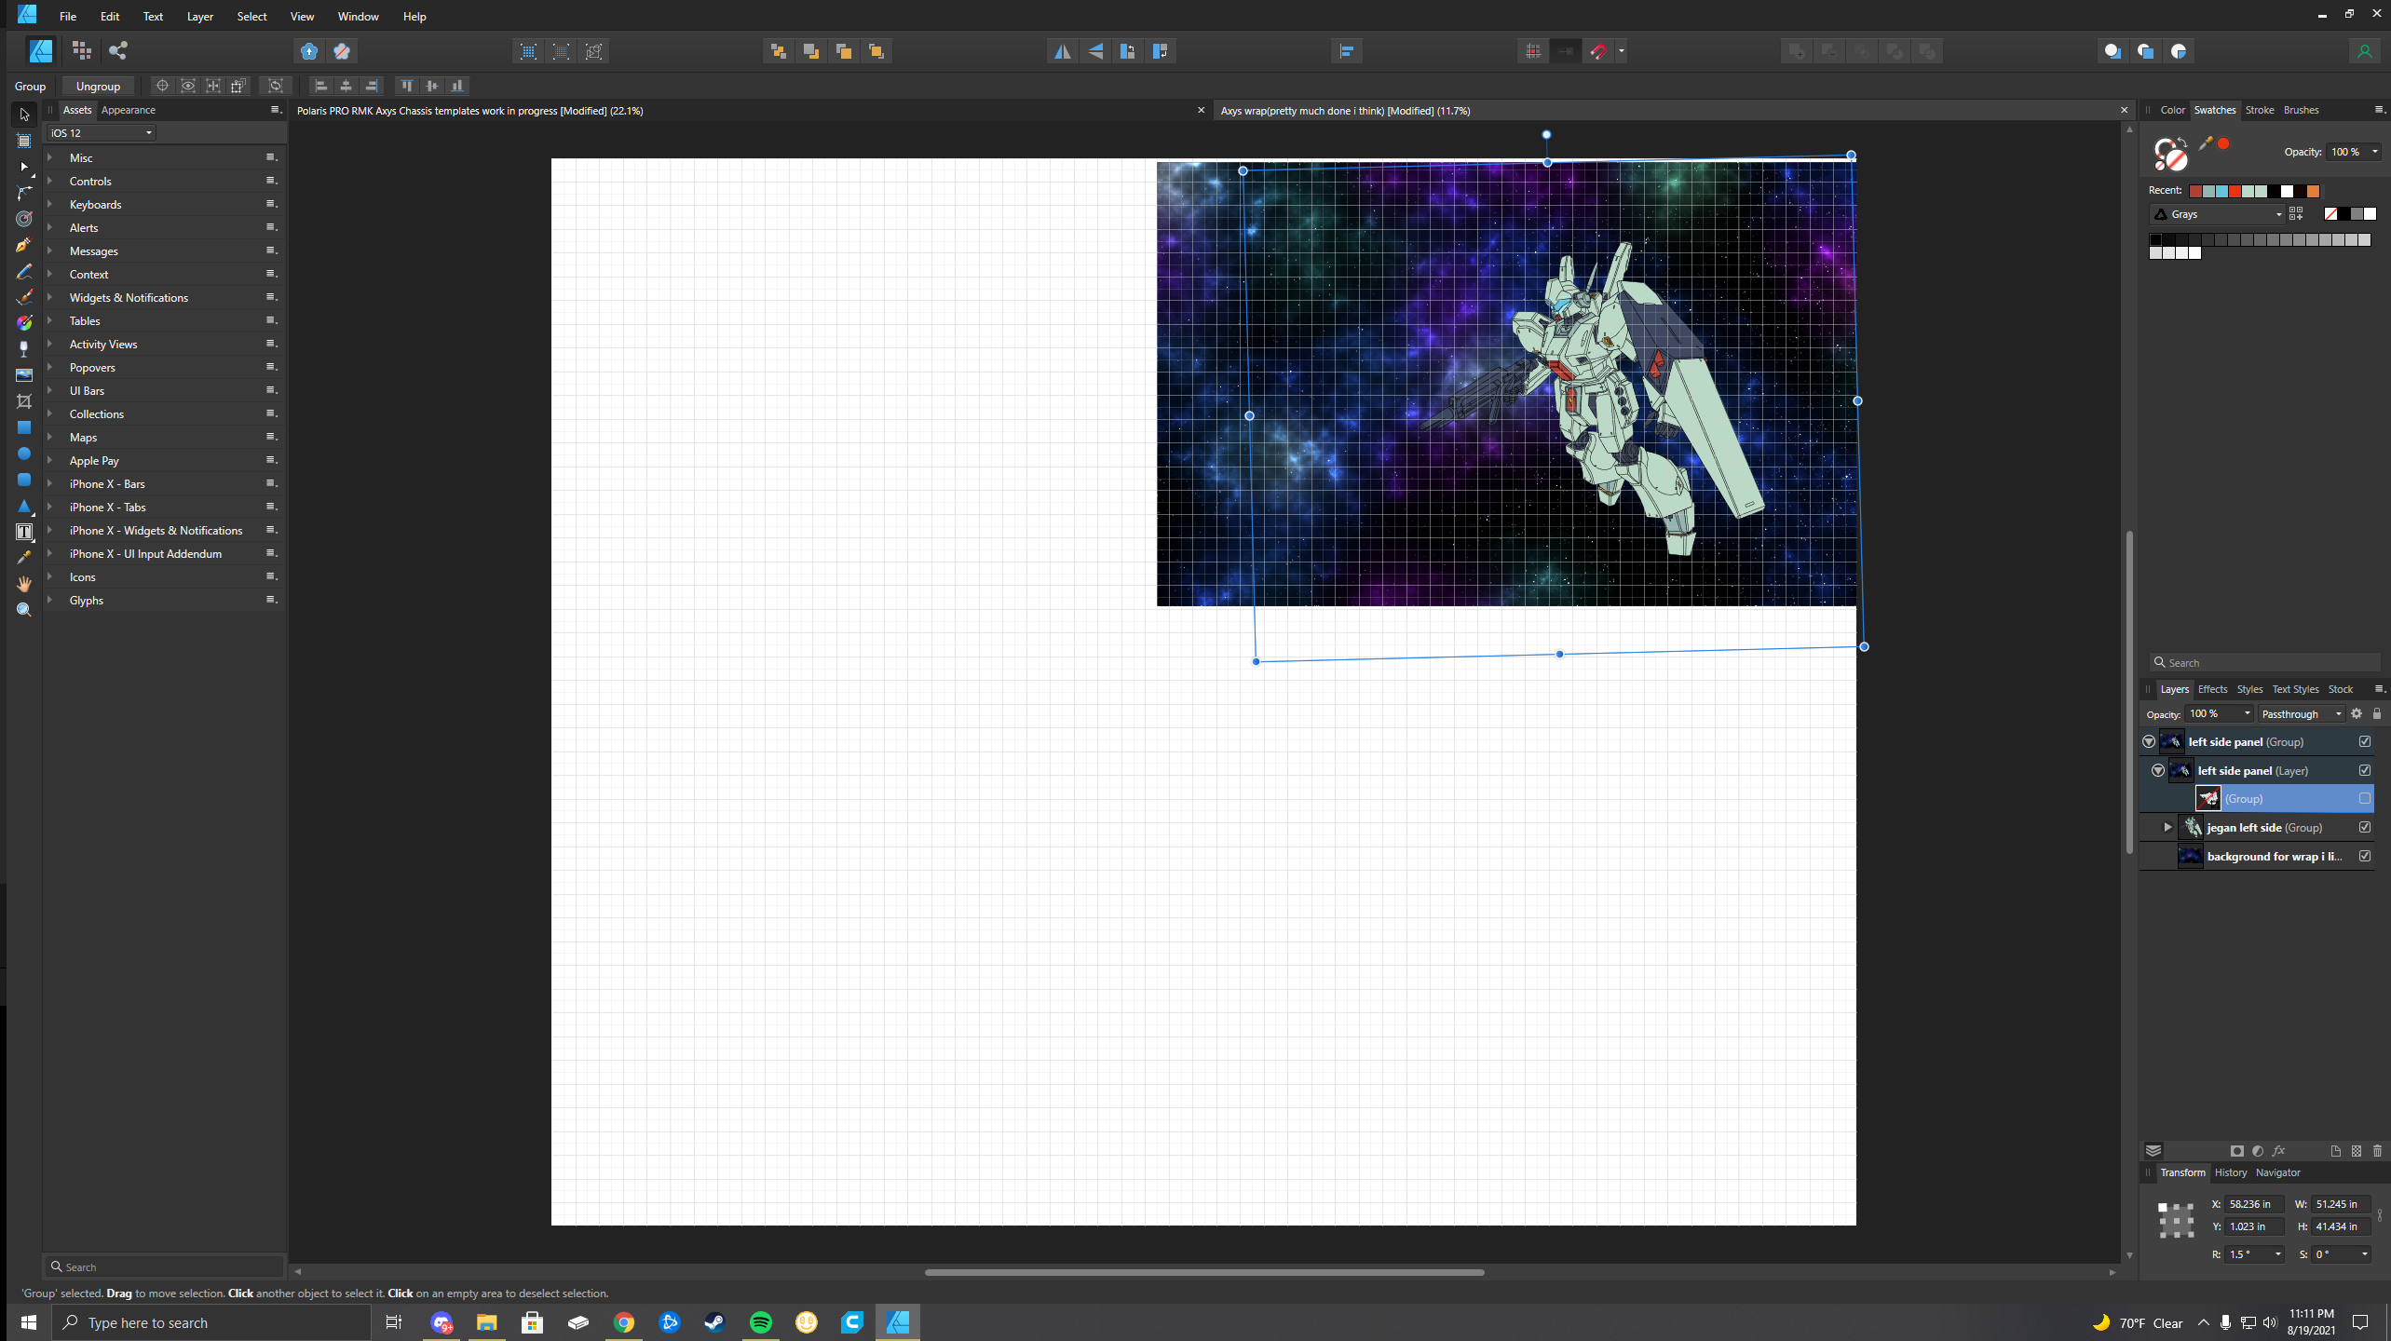Screen dimensions: 2391x1341
Task: Click the Ungroup button
Action: [x=98, y=86]
